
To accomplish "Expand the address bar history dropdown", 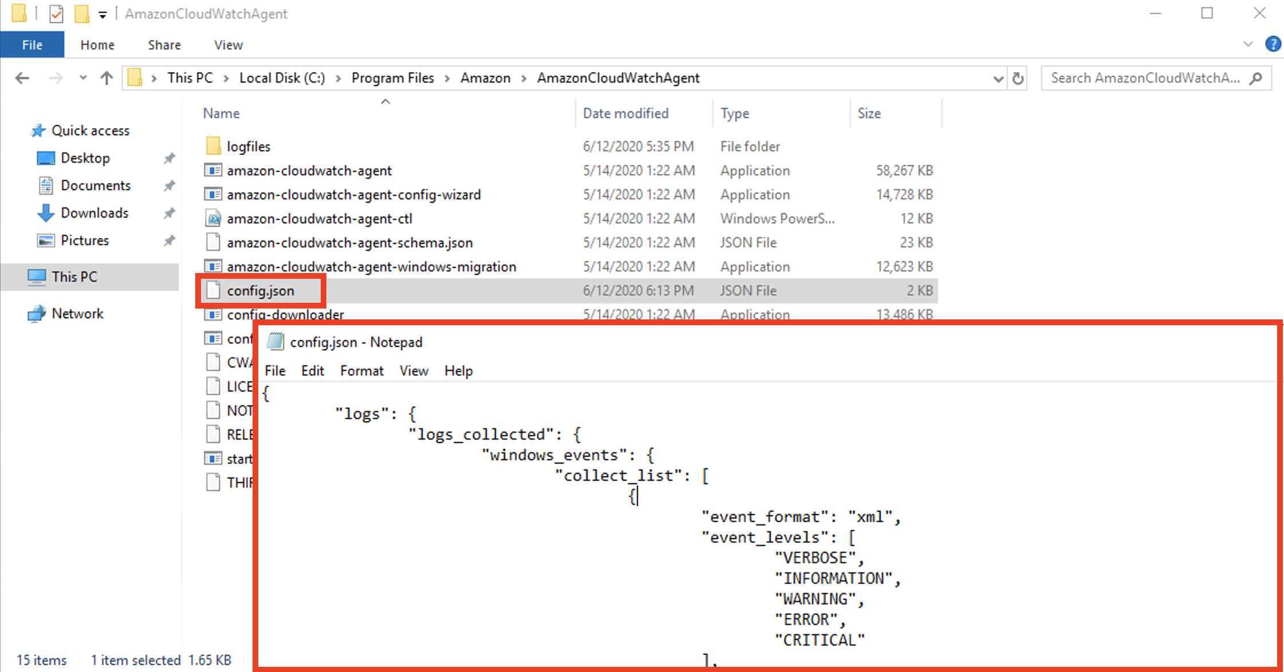I will [998, 78].
